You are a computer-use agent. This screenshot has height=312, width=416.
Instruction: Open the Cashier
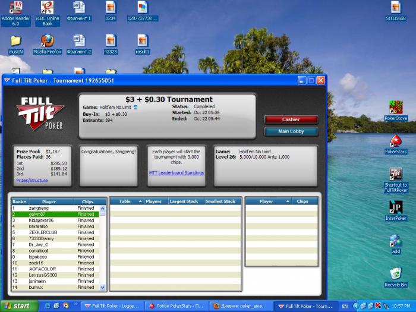[291, 119]
